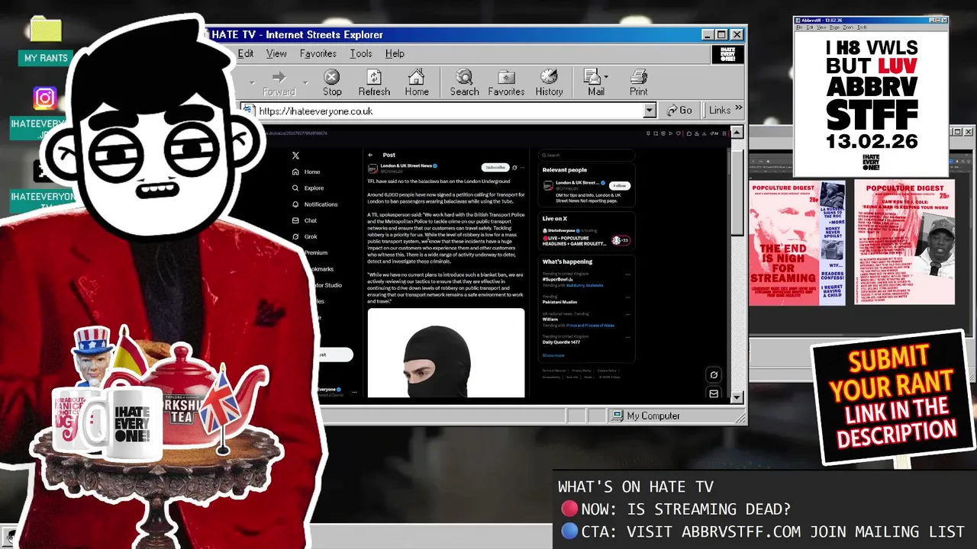Open Chat in the X sidebar
Viewport: 977px width, 549px height.
tap(305, 220)
